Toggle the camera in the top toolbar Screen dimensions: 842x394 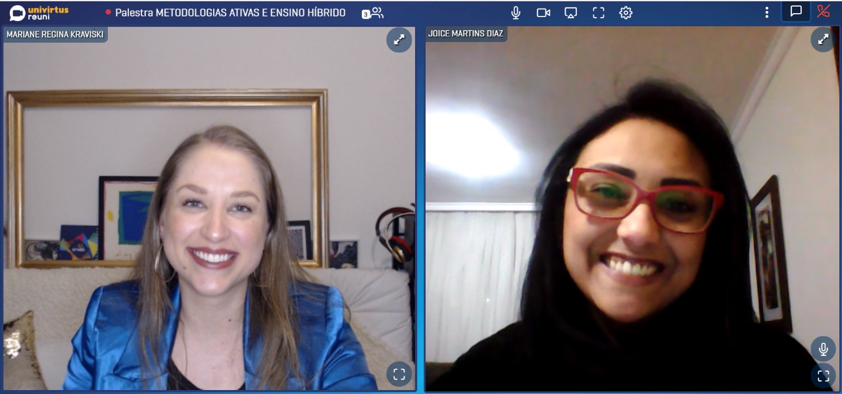pyautogui.click(x=543, y=12)
